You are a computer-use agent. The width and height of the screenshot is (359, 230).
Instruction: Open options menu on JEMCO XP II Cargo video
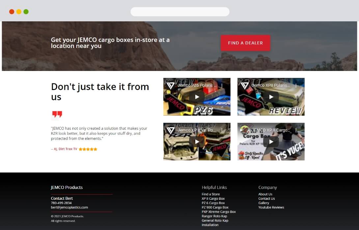(296, 130)
